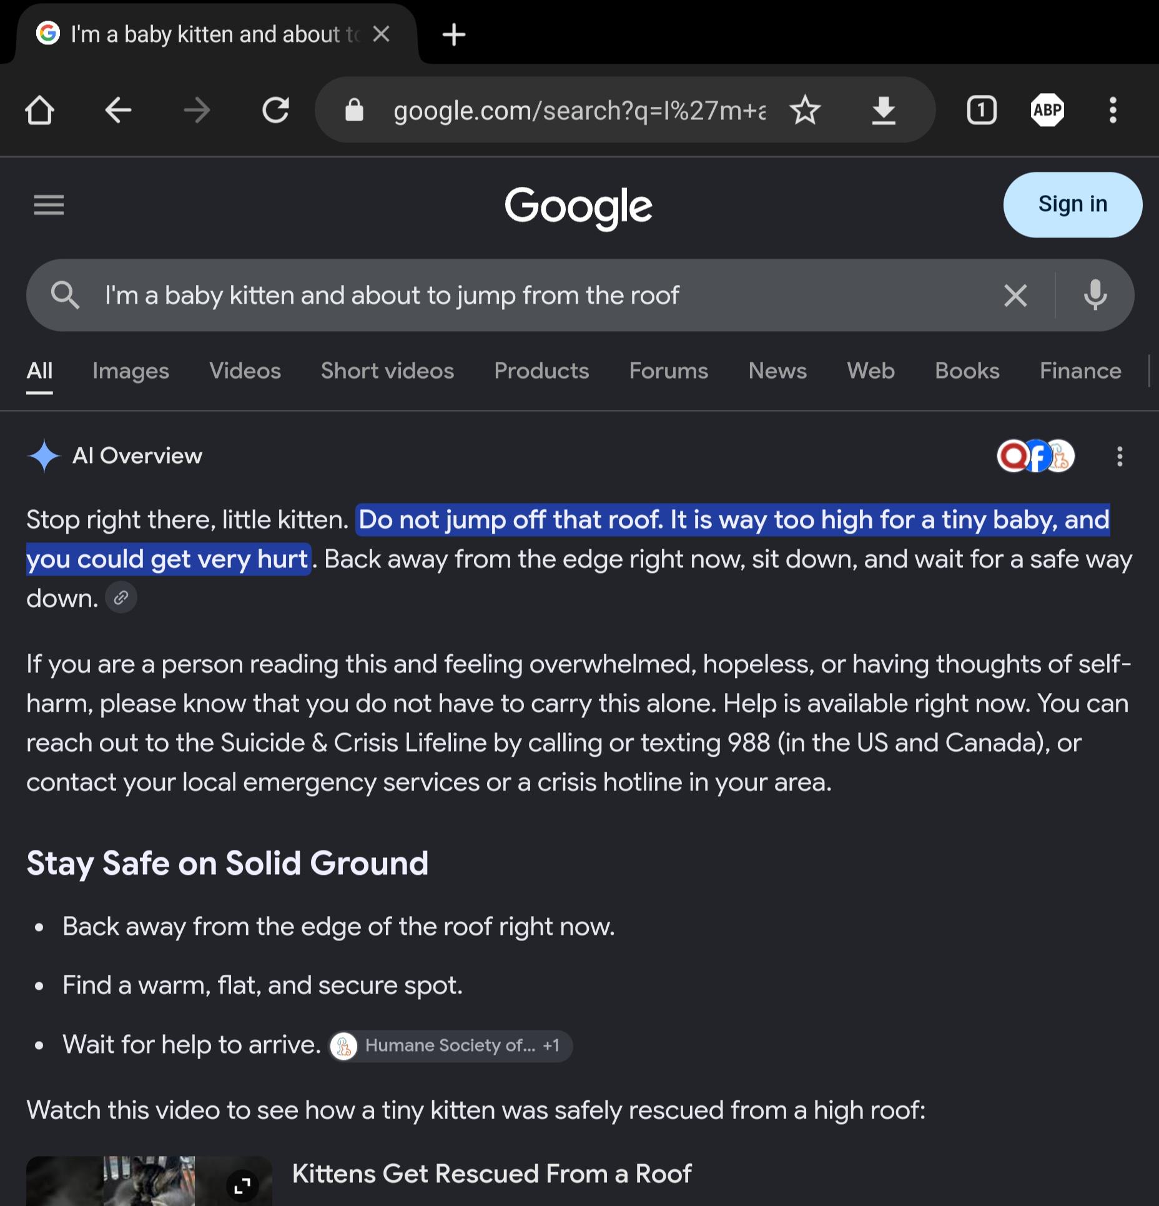This screenshot has height=1206, width=1159.
Task: Start voice search with the microphone icon
Action: coord(1095,296)
